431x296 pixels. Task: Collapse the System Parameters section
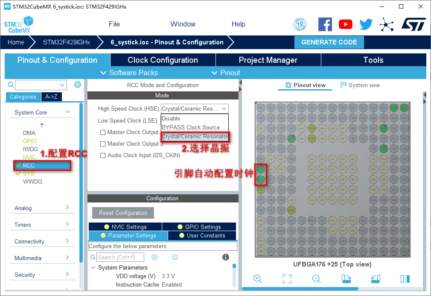[93, 267]
